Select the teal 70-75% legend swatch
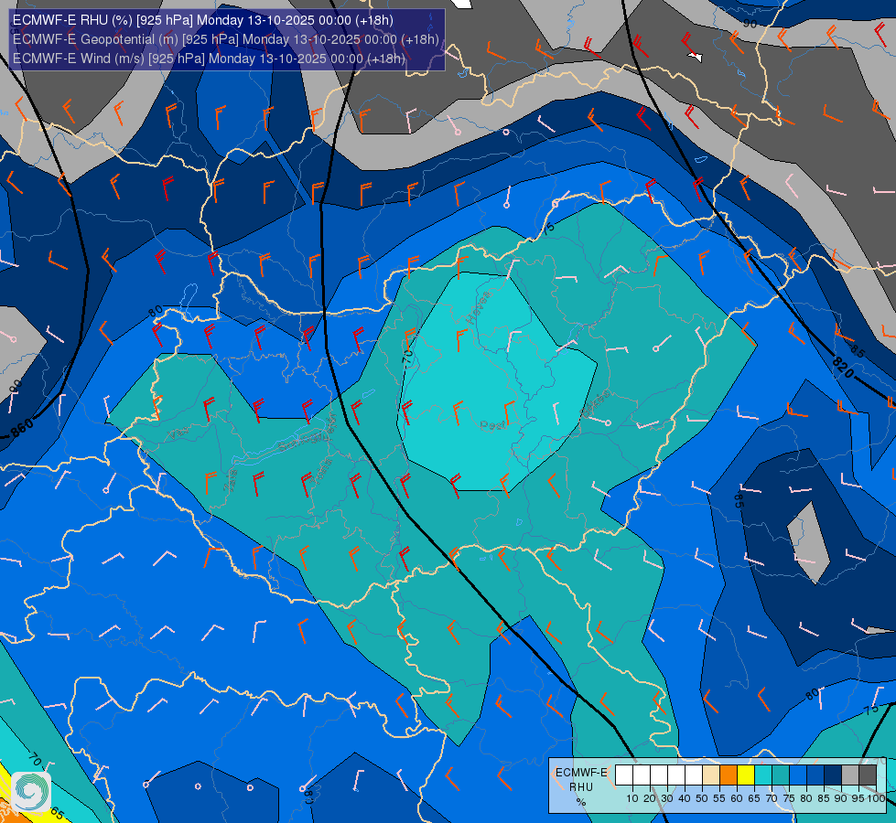 click(x=781, y=775)
